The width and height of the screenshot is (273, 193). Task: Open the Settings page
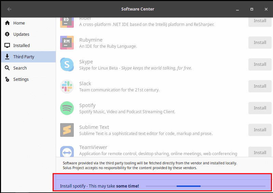28,79
